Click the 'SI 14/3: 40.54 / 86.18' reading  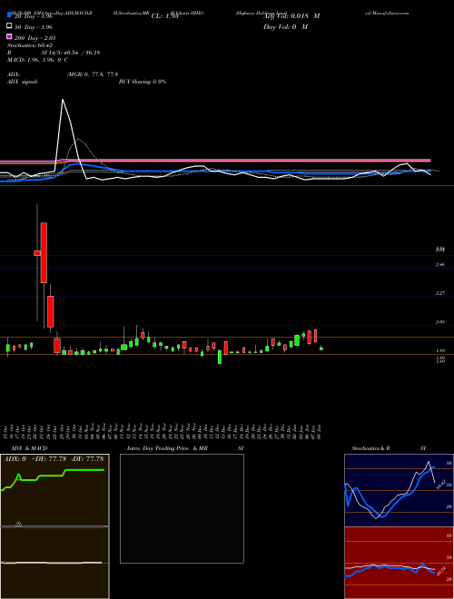tap(71, 53)
